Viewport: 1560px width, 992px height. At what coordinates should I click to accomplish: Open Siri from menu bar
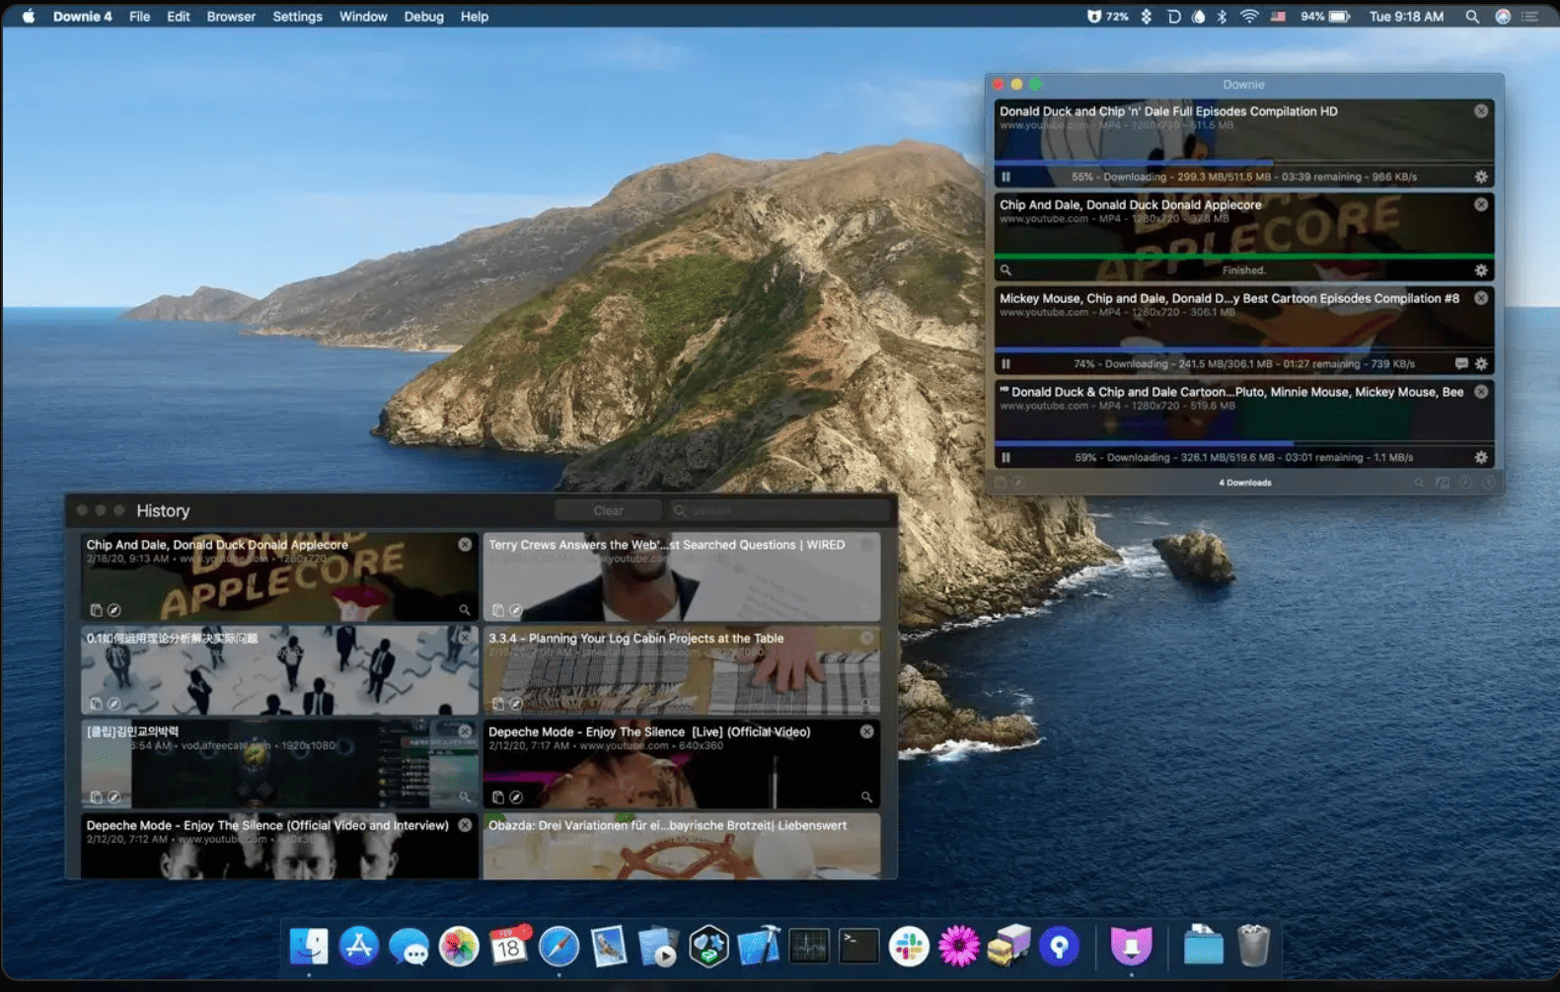[x=1502, y=17]
